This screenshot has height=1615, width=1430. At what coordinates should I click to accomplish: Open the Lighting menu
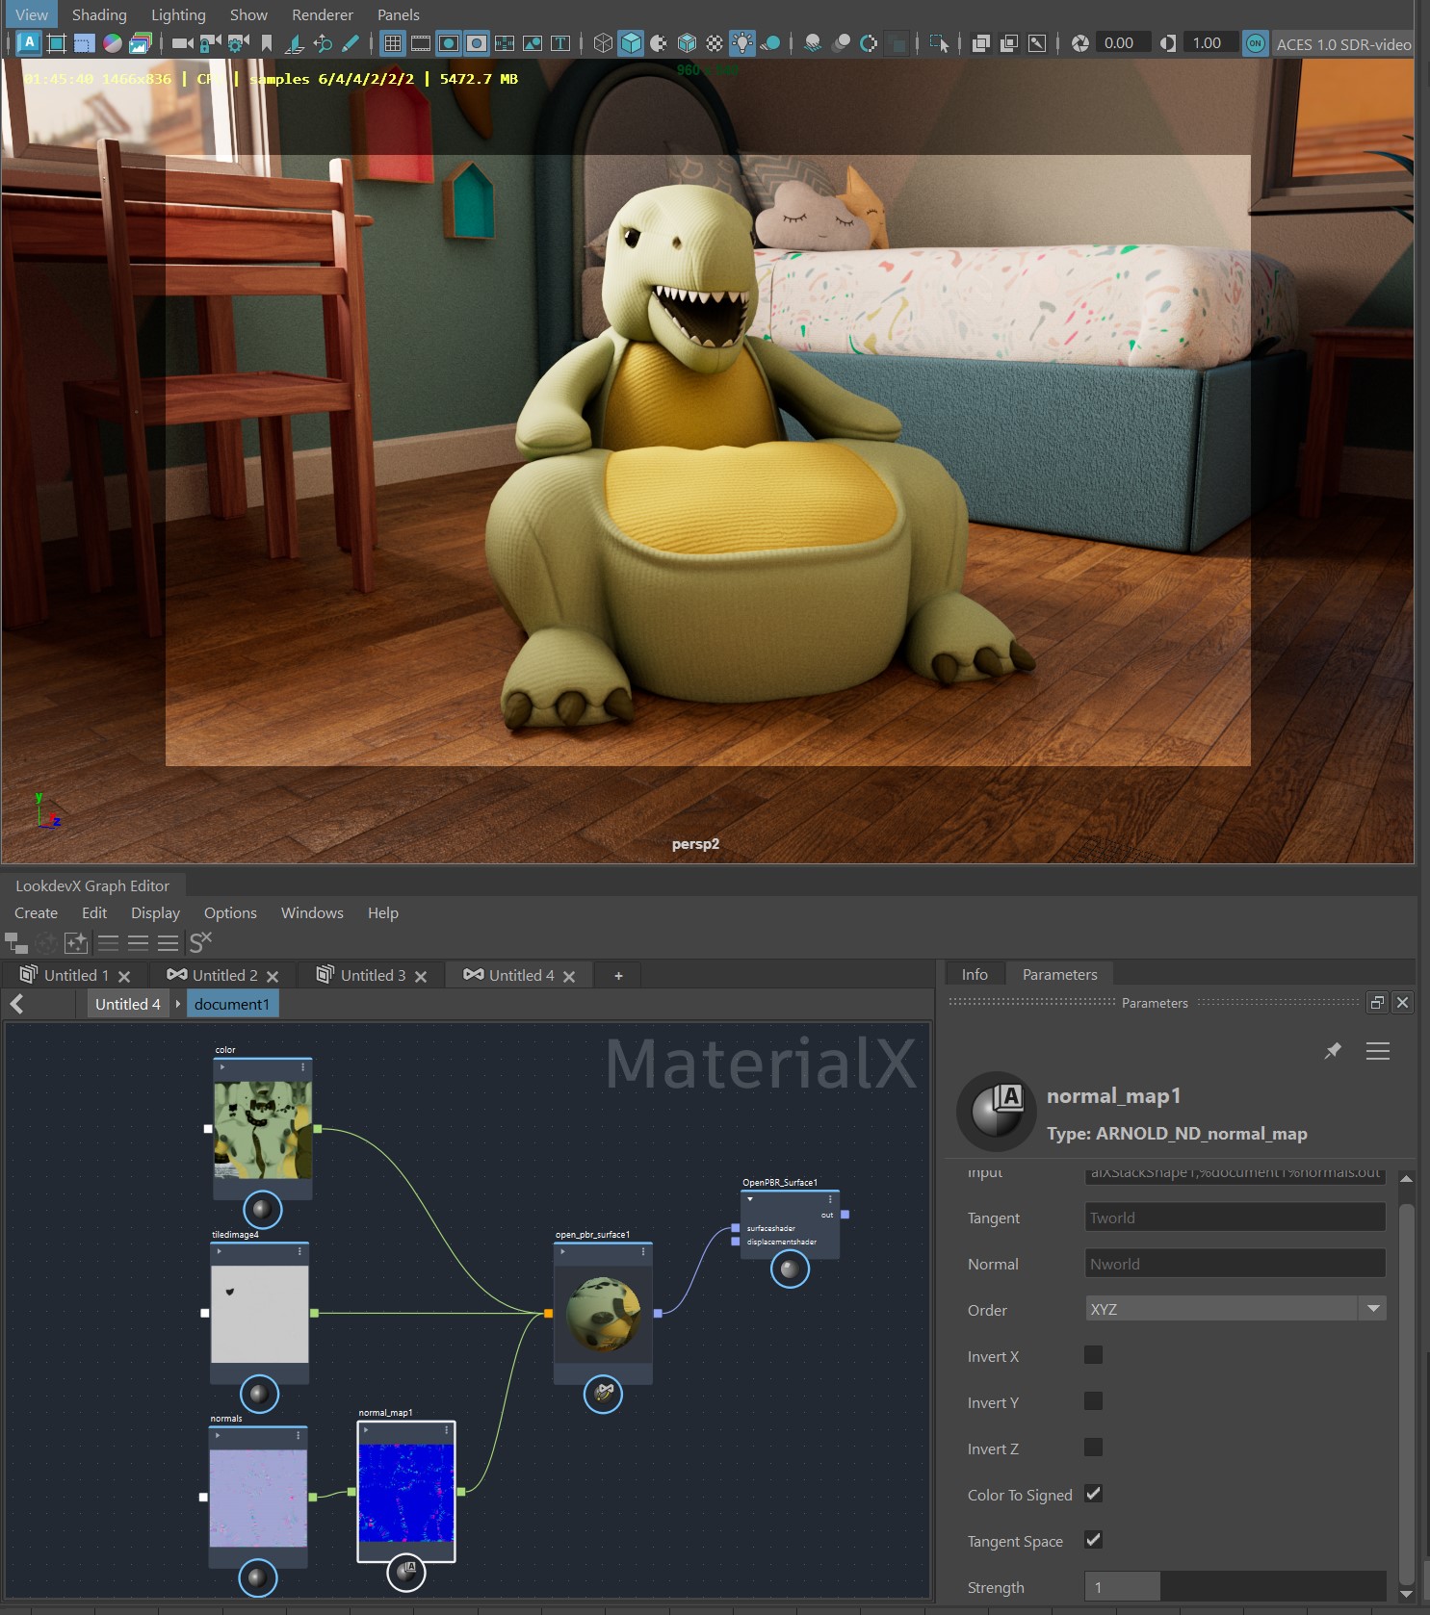tap(178, 14)
